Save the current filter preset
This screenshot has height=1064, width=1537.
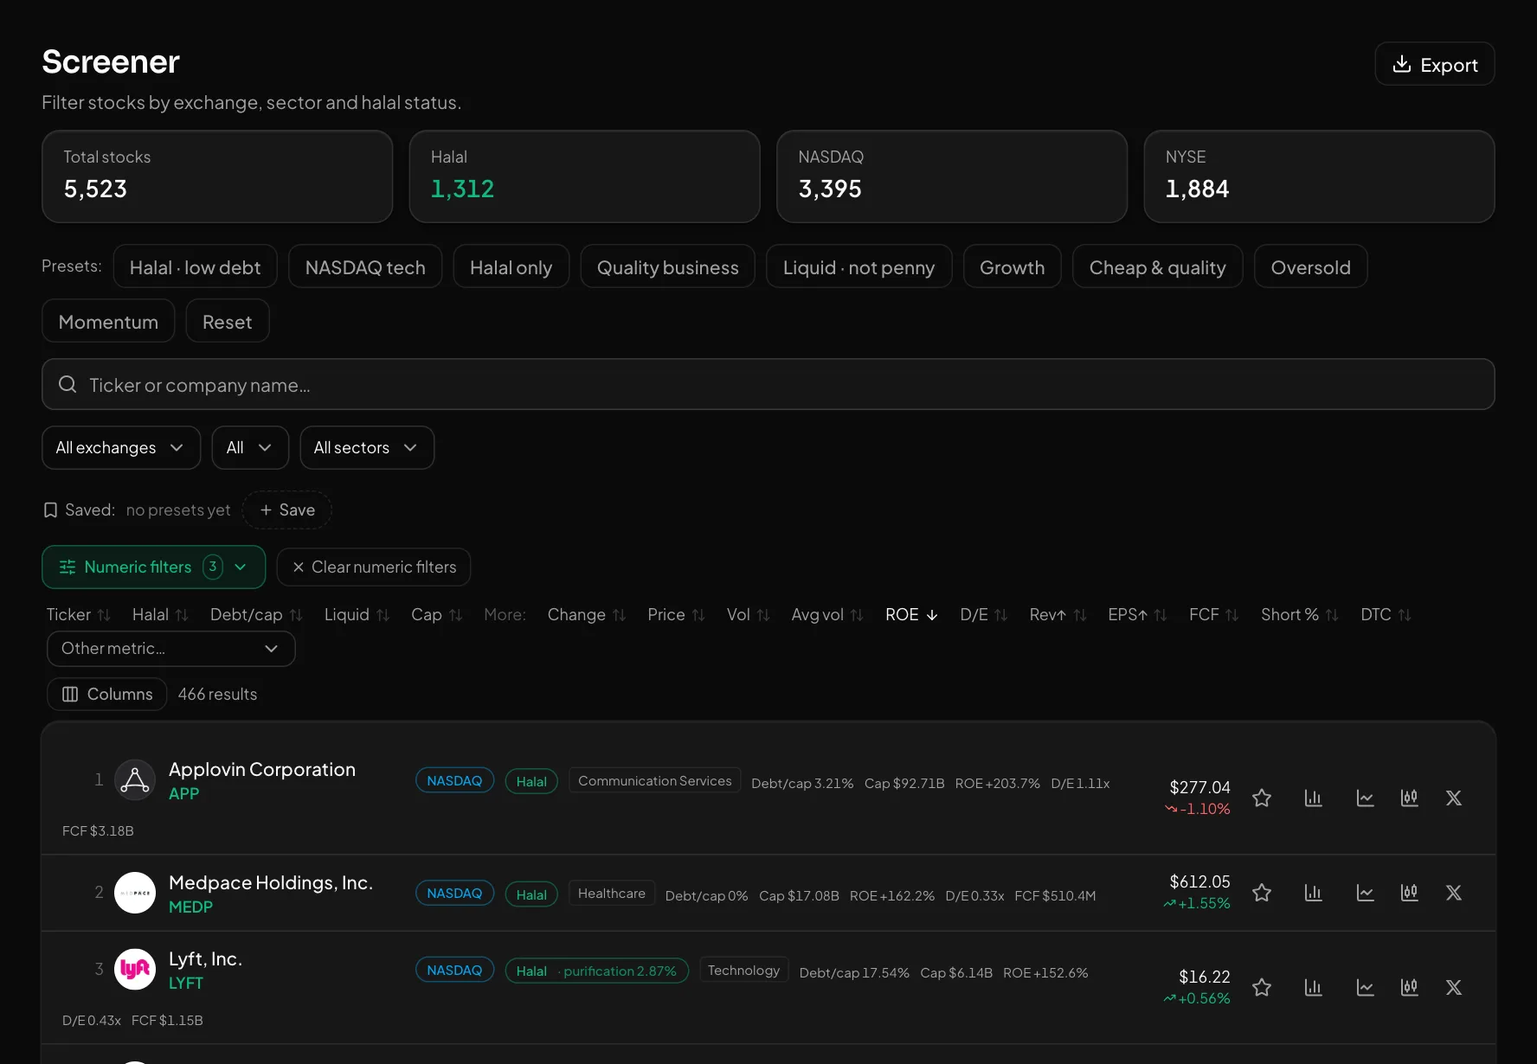tap(287, 510)
